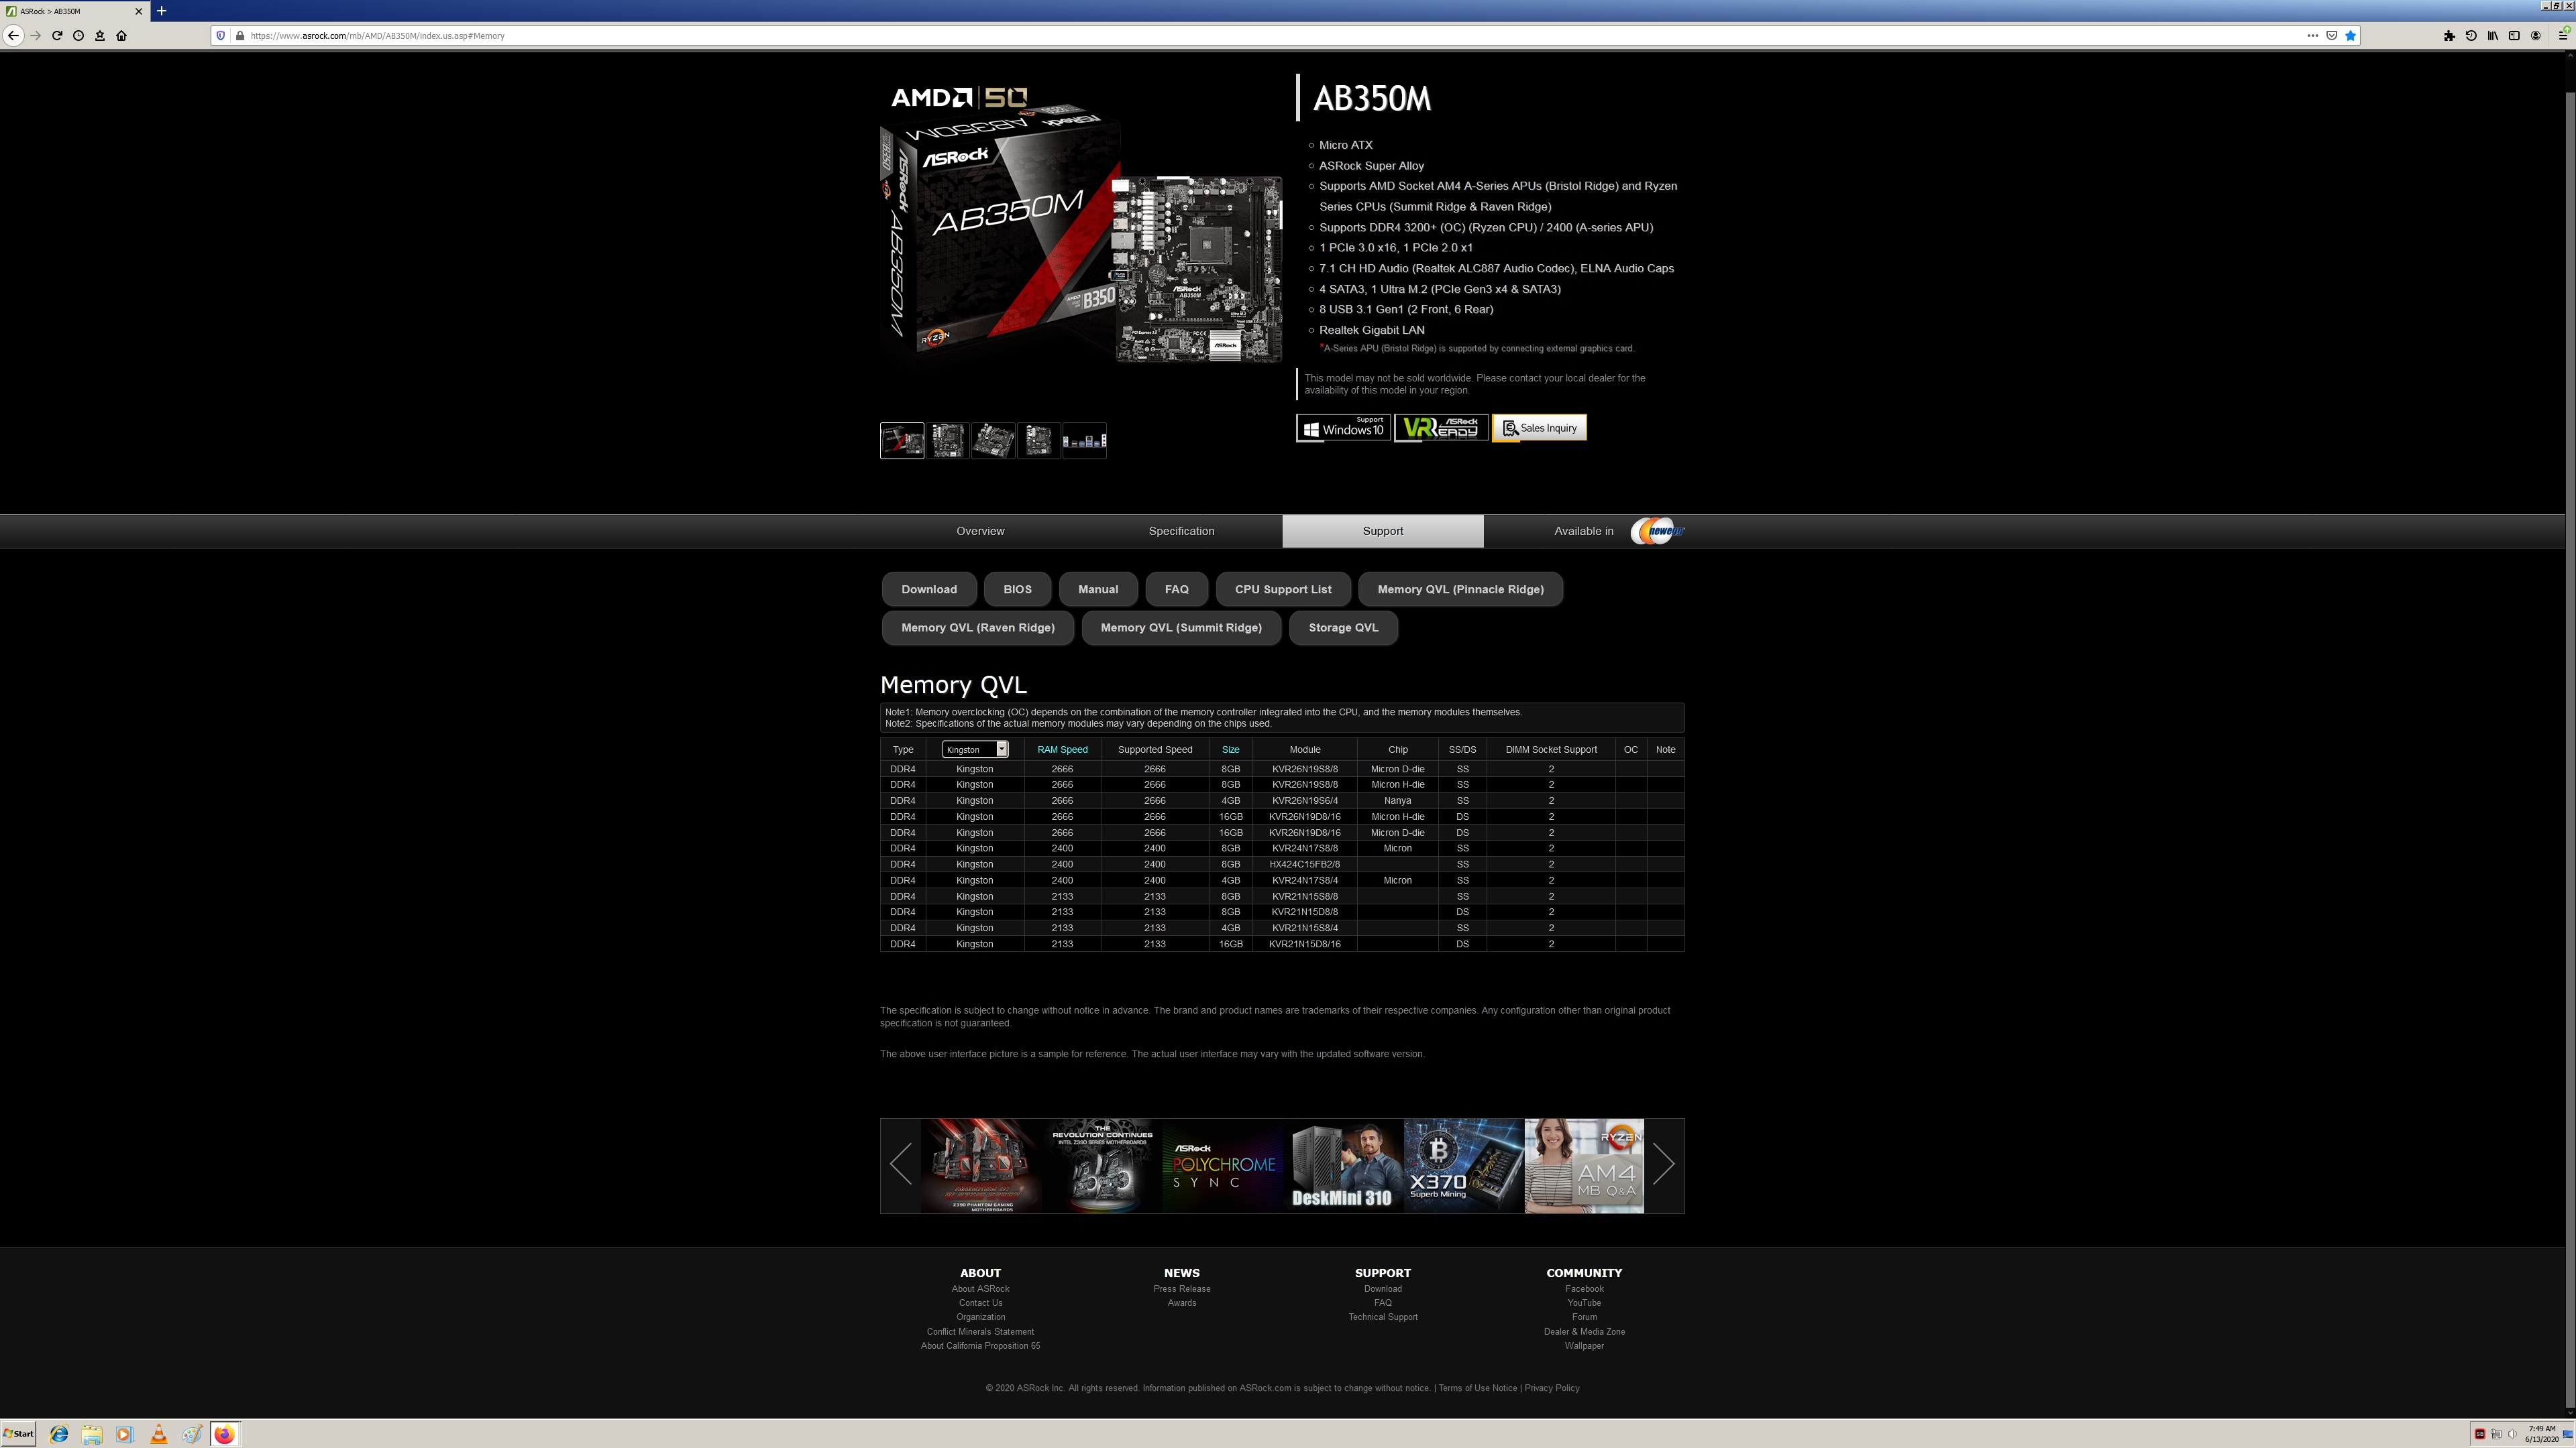This screenshot has height=1448, width=2576.
Task: Open the Specification page tab
Action: (1180, 530)
